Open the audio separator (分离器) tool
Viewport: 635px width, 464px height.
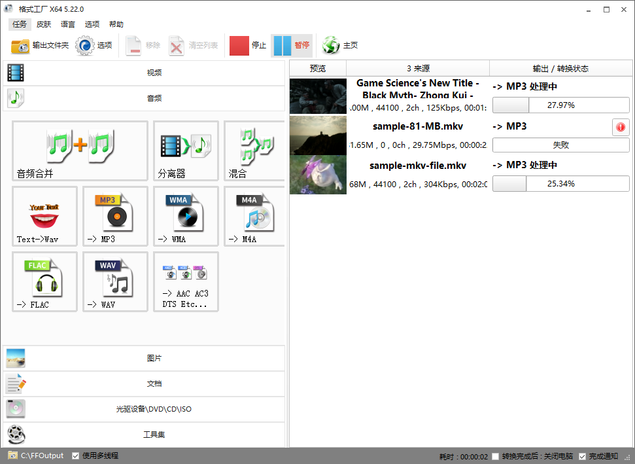(186, 151)
